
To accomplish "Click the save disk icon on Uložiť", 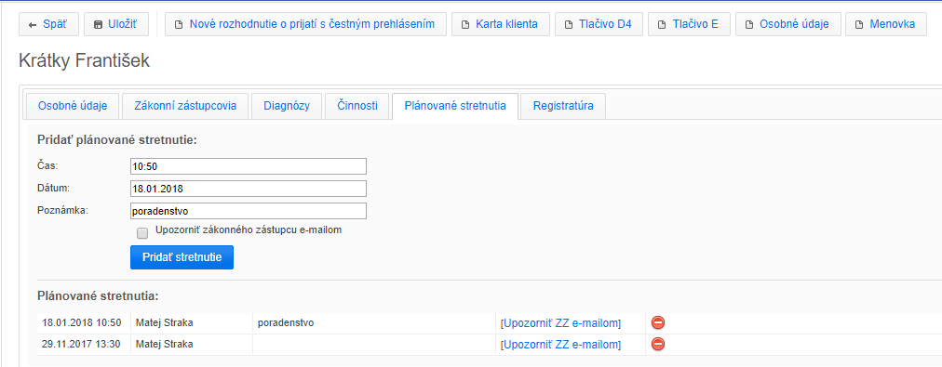I will tap(98, 24).
